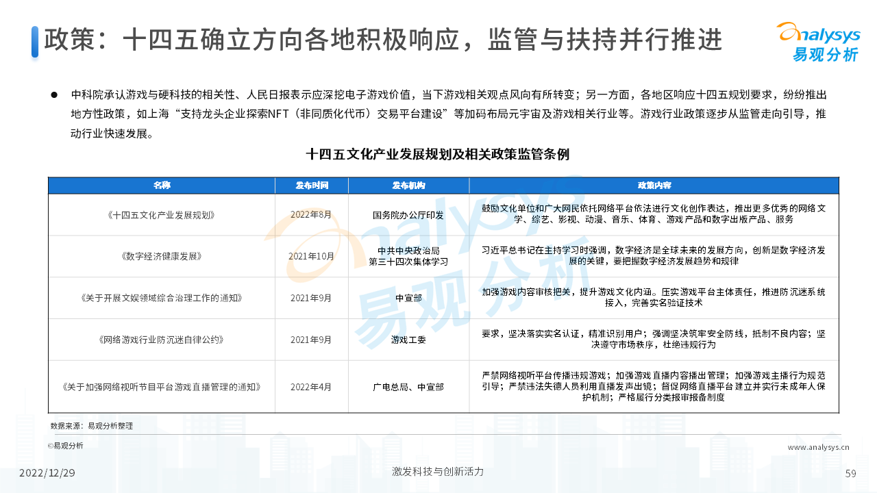
Task: Select the 政策内容 column header
Action: tap(654, 186)
